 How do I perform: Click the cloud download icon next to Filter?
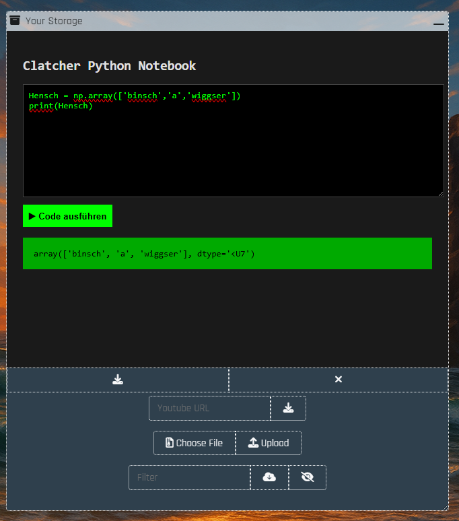click(269, 477)
